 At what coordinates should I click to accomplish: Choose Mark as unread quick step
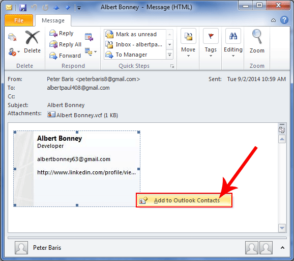pyautogui.click(x=135, y=34)
